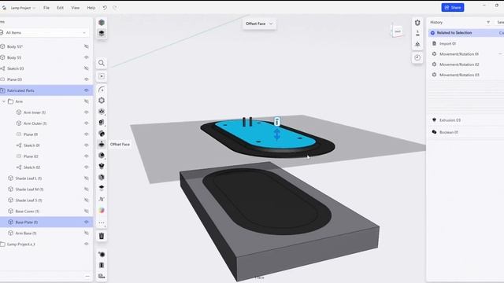Click the units scale icon below the shield
The image size is (504, 283).
(x=417, y=33)
